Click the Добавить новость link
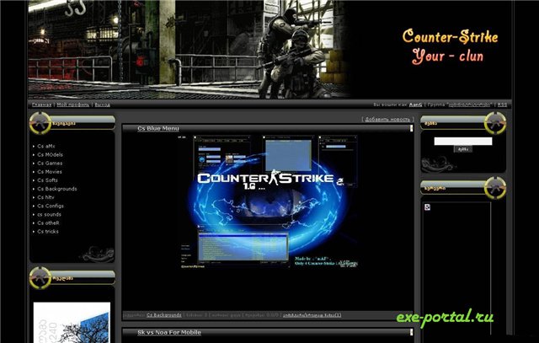 tap(387, 120)
